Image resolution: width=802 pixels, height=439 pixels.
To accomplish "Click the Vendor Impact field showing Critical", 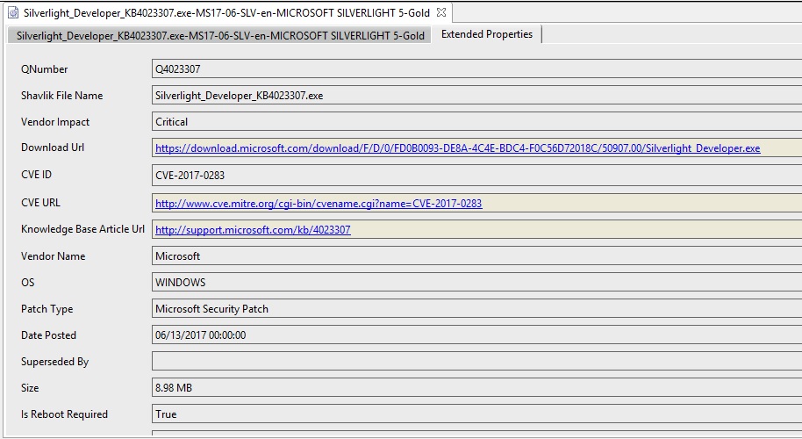I will pos(476,122).
